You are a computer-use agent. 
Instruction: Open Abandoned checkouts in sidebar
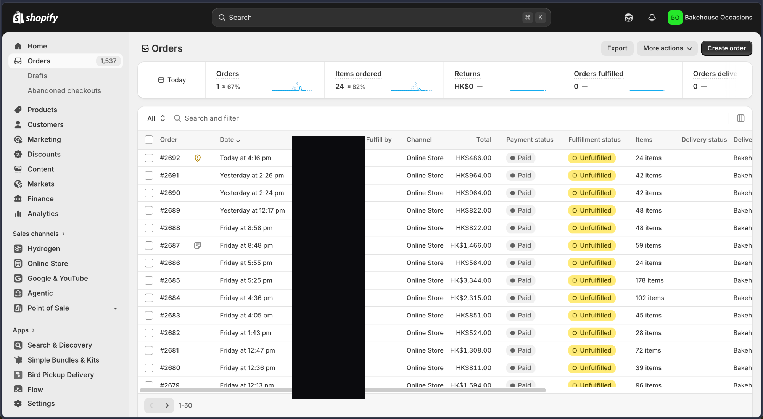click(64, 91)
